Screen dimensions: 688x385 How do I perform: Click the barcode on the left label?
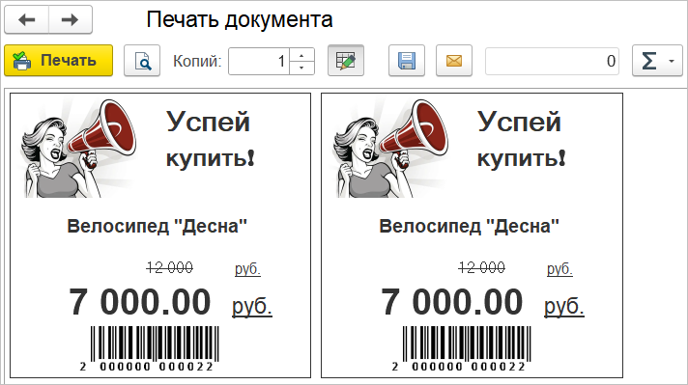[x=150, y=349]
